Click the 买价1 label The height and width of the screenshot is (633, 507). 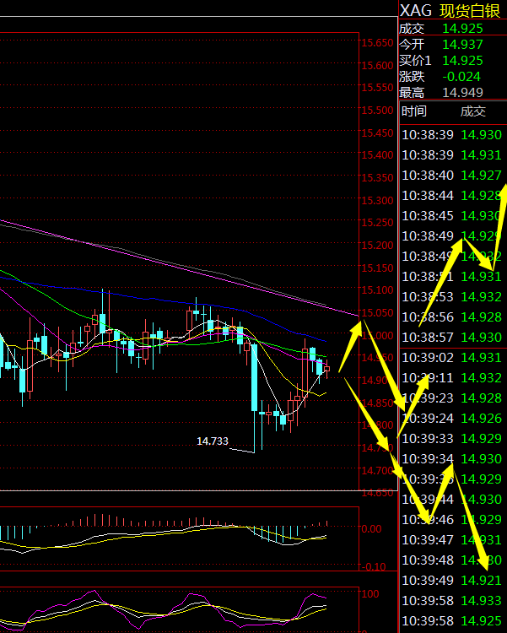415,61
